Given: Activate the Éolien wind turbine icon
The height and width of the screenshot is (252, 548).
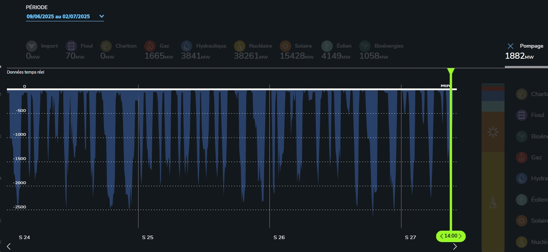Looking at the screenshot, I should [327, 46].
